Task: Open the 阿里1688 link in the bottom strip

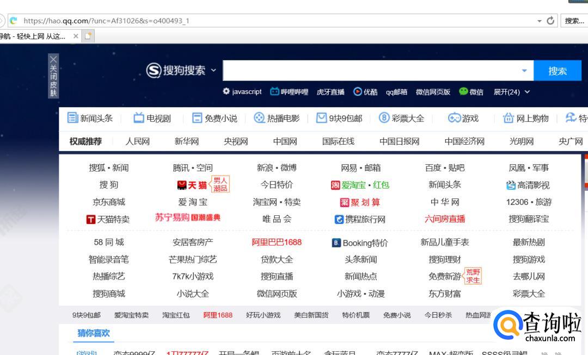Action: [x=218, y=315]
